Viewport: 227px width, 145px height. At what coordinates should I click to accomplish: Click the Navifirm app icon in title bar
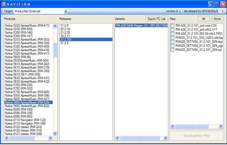[4, 4]
